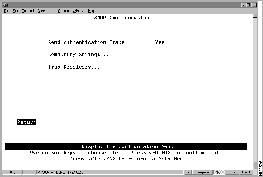Click the SNMP Configuration title text
Image resolution: width=263 pixels, height=177 pixels.
coord(121,18)
